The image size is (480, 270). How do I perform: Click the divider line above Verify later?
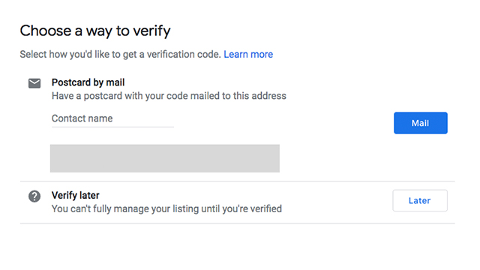click(237, 181)
